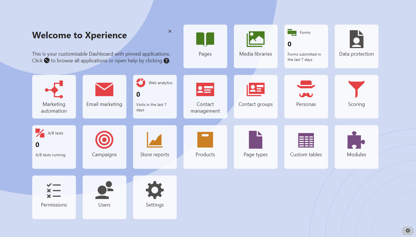Viewport: 416px width, 237px height.
Task: Open Custom tables
Action: (306, 147)
